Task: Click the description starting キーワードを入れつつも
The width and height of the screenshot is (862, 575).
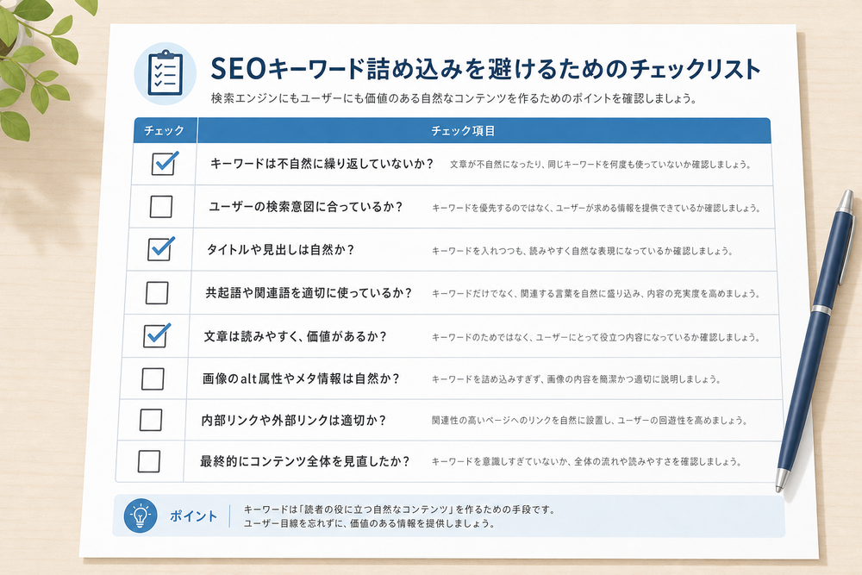Action: click(x=582, y=251)
